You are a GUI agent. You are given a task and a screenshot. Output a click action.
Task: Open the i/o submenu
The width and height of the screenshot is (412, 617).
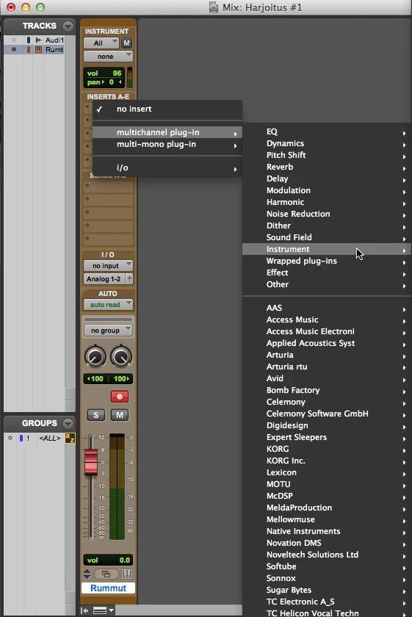(x=167, y=167)
